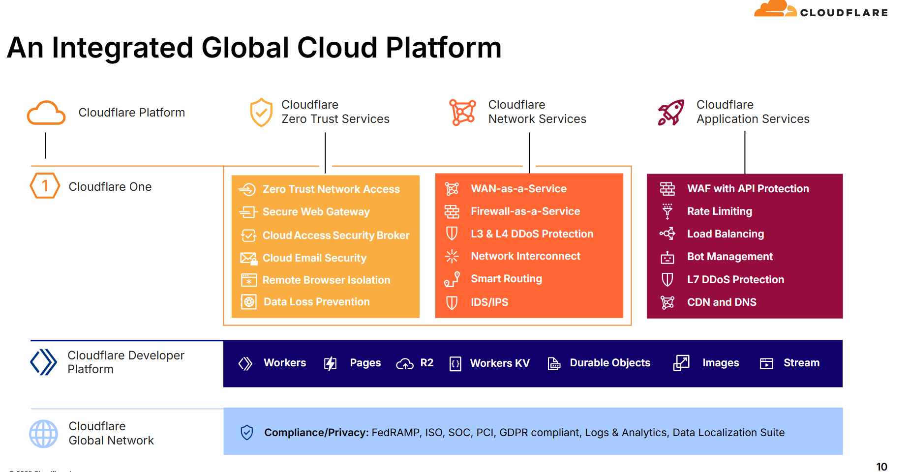Select the Durable Objects document icon
Image resolution: width=910 pixels, height=472 pixels.
tap(554, 364)
